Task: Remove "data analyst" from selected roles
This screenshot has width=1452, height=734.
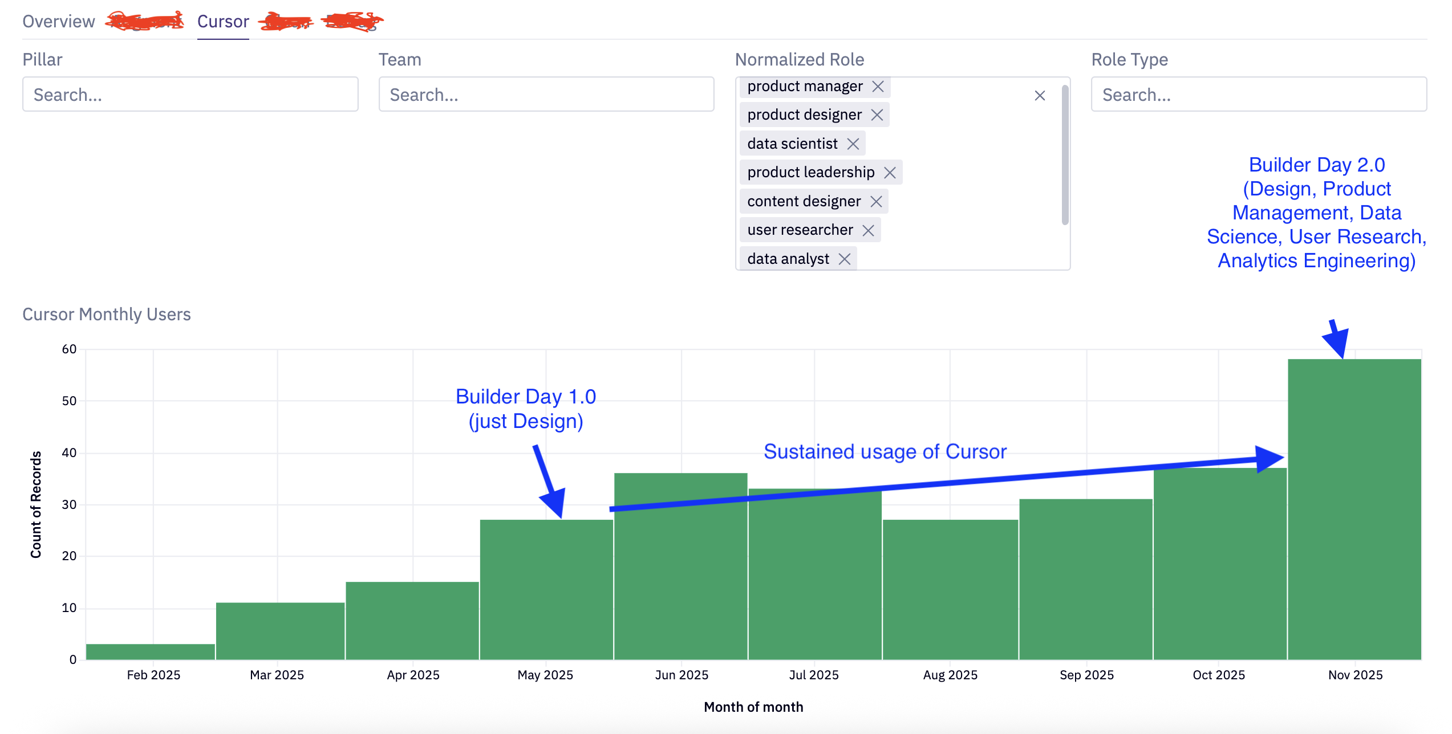Action: click(x=845, y=258)
